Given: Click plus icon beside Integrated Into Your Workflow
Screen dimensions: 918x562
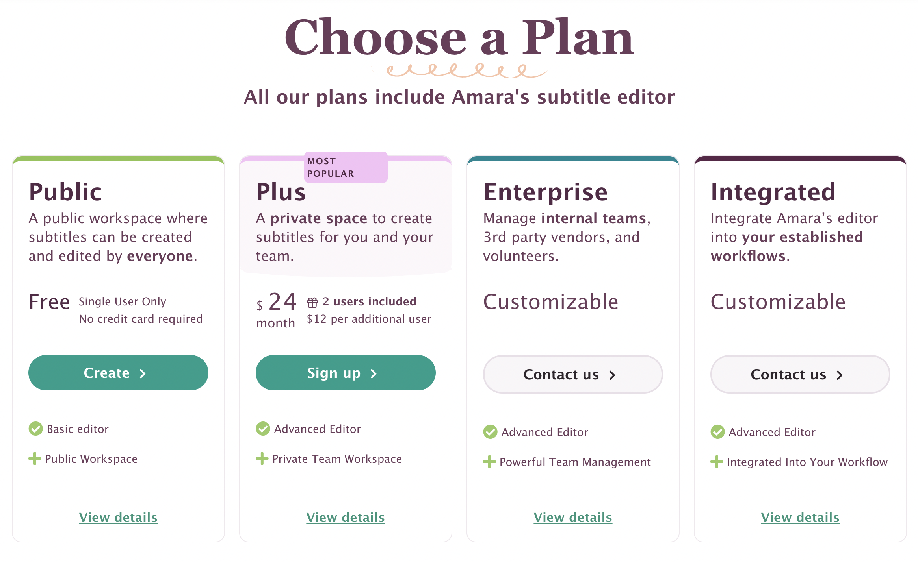Looking at the screenshot, I should [717, 462].
